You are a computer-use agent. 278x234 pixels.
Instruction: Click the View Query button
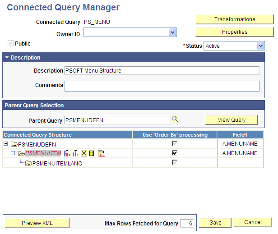232,120
